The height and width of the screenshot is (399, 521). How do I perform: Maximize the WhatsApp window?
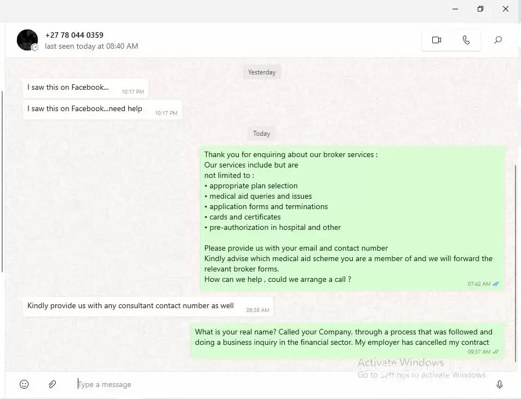(x=480, y=9)
